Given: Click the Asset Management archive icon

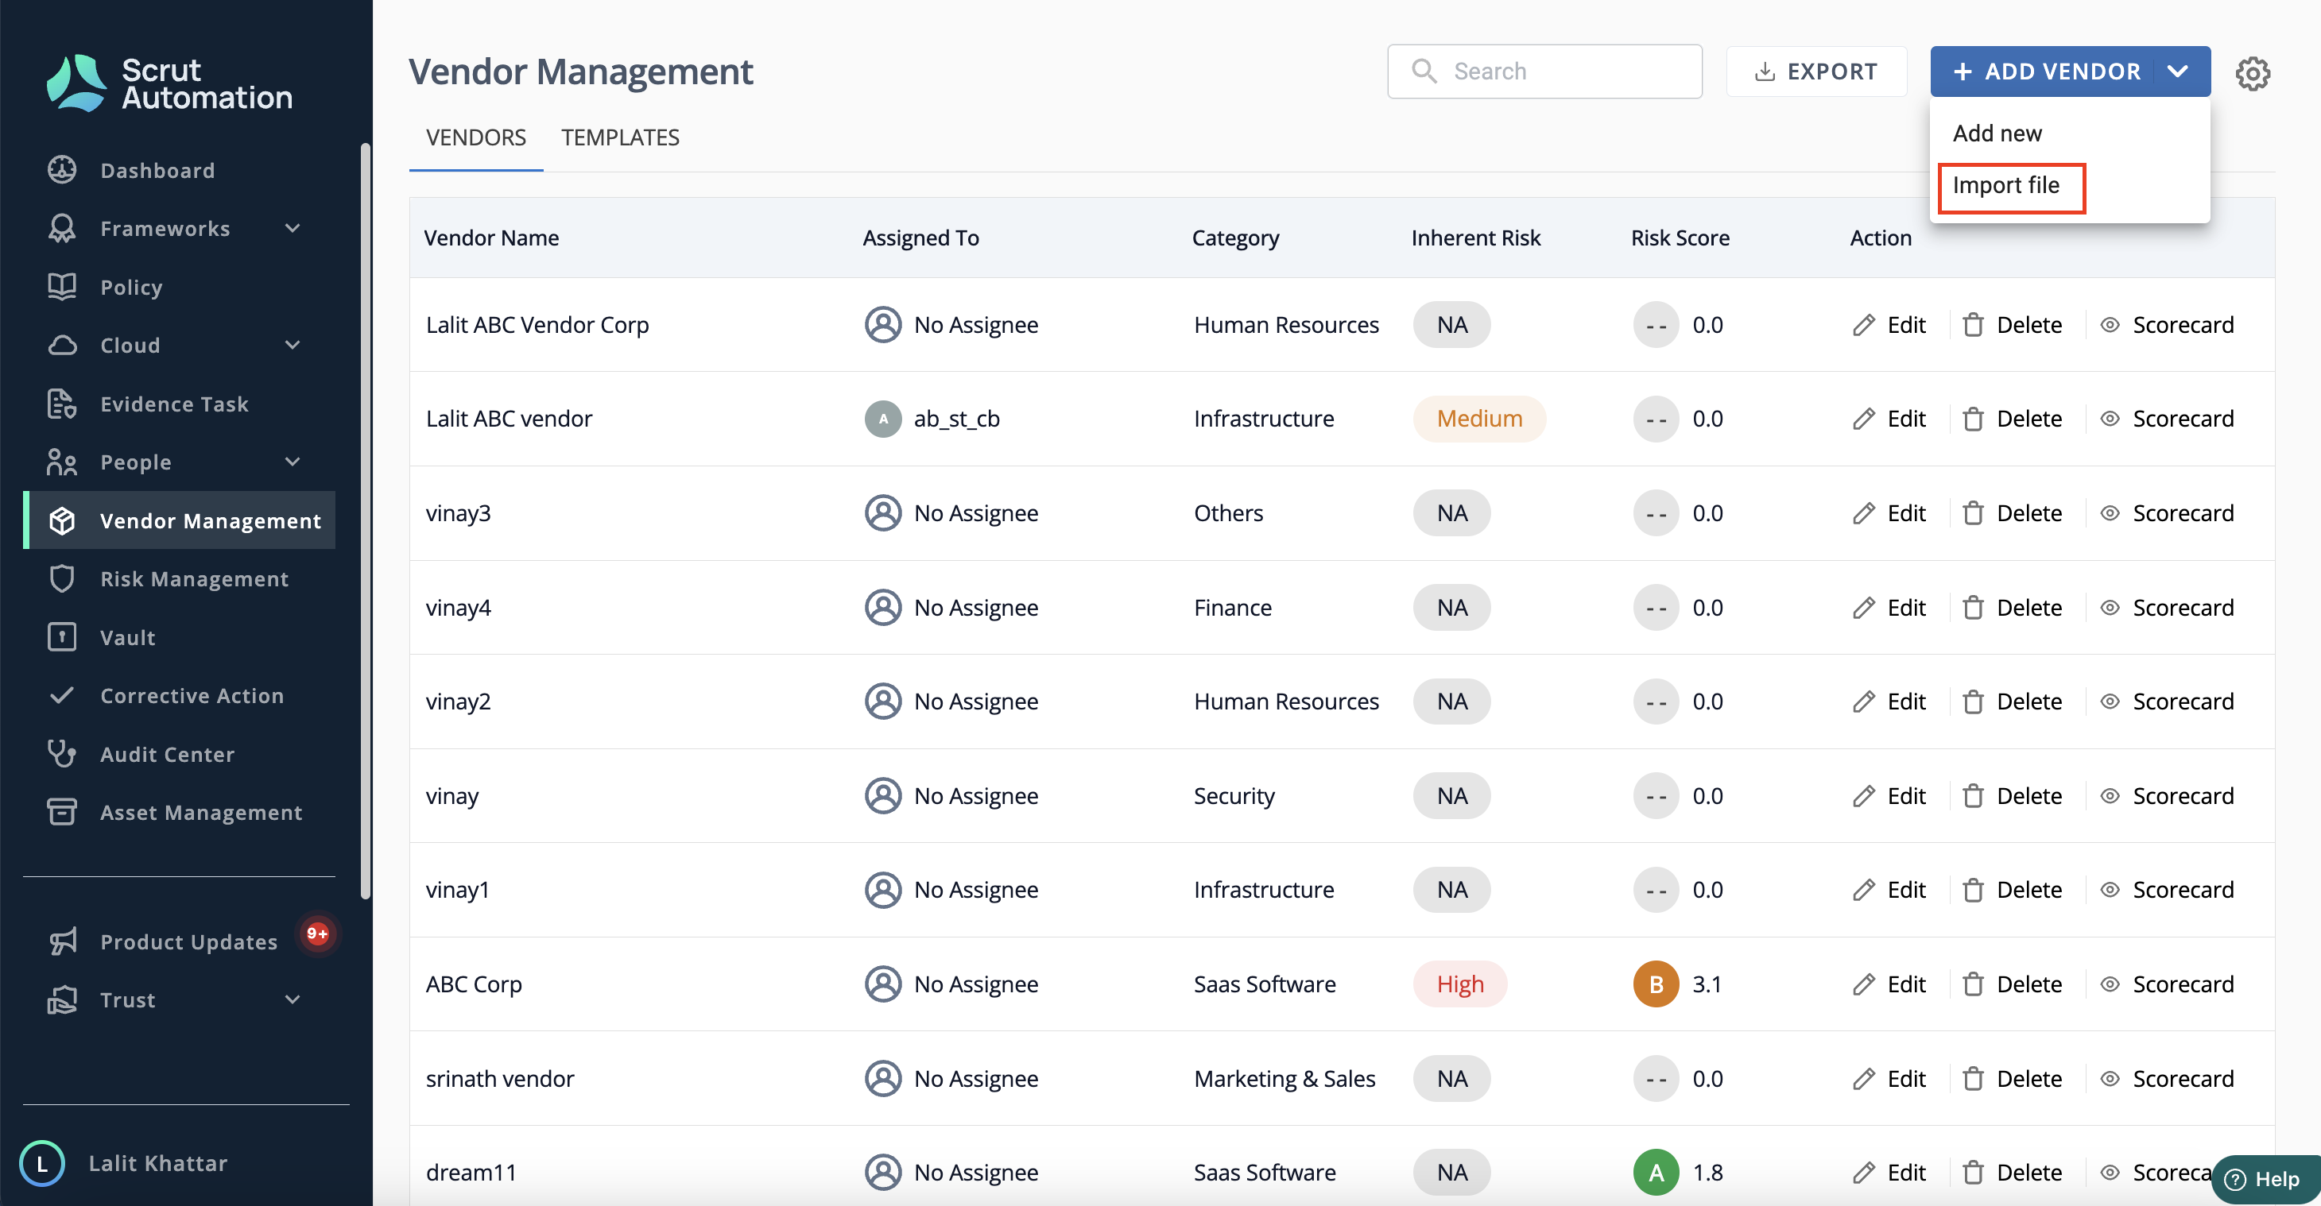Looking at the screenshot, I should [x=62, y=811].
